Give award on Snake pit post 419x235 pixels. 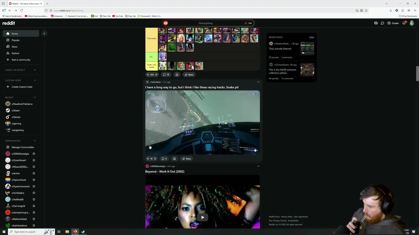point(174,159)
